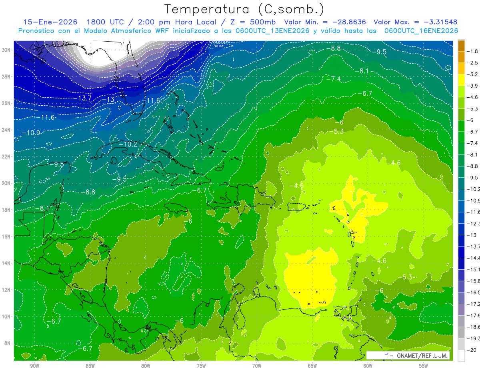This screenshot has height=371, width=480.
Task: Click the '-15.1' colorbar tick label
Action: (474, 269)
